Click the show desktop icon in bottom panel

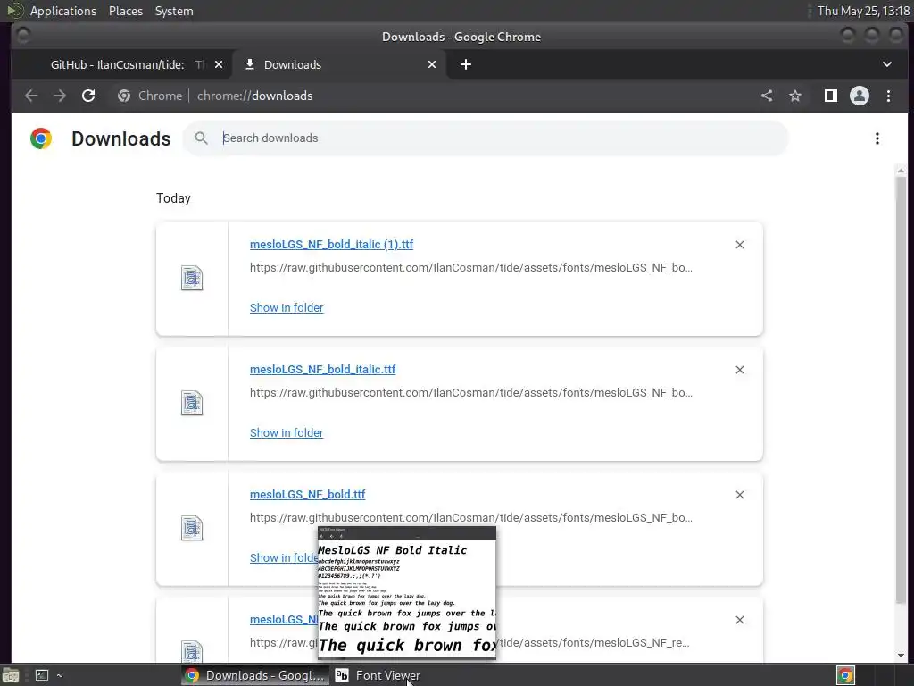11,675
